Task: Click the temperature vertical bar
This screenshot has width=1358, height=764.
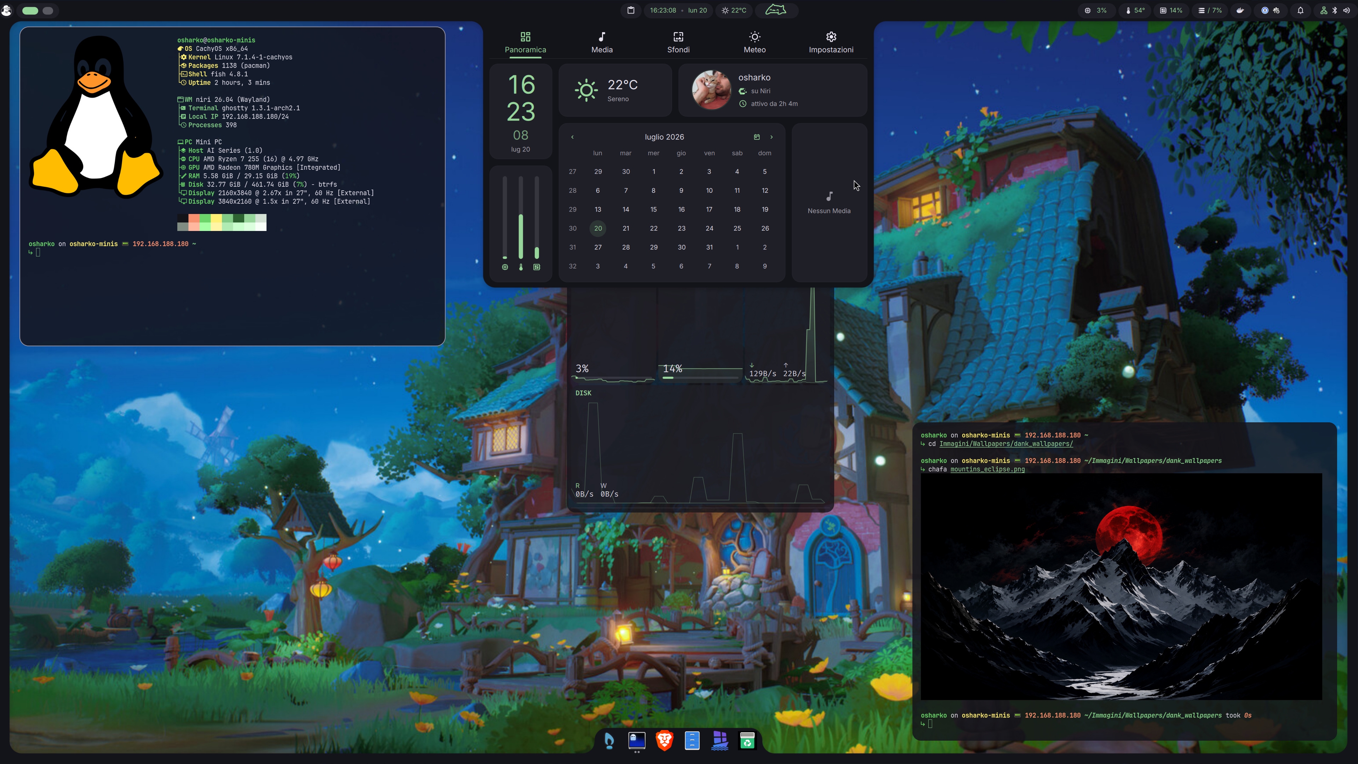Action: tap(521, 218)
